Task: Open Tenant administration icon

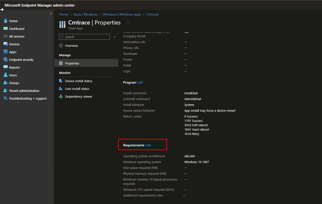Action: point(6,91)
